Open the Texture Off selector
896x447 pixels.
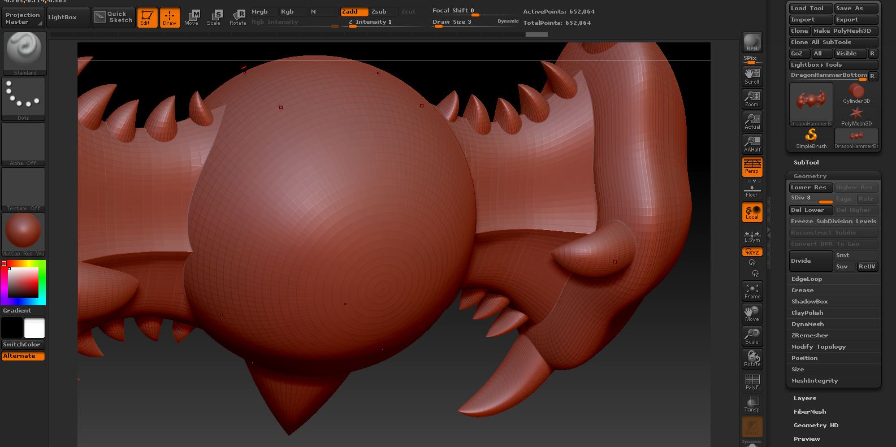pos(23,189)
